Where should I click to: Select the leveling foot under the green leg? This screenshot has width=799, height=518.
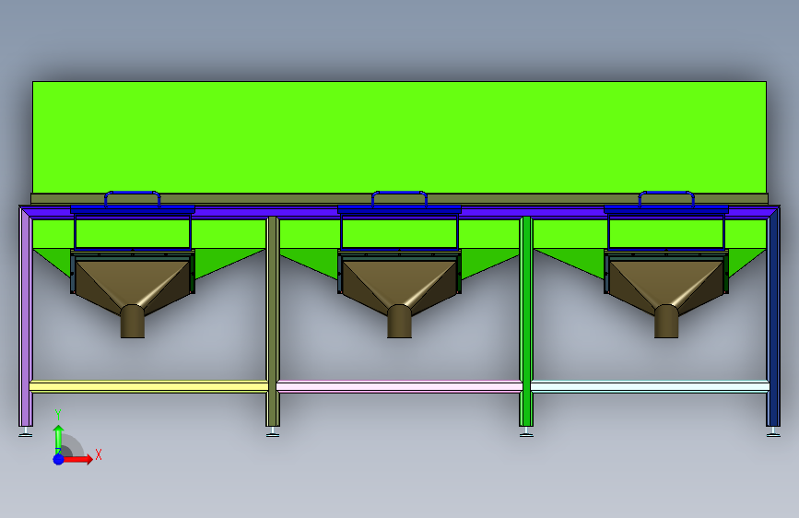(526, 432)
